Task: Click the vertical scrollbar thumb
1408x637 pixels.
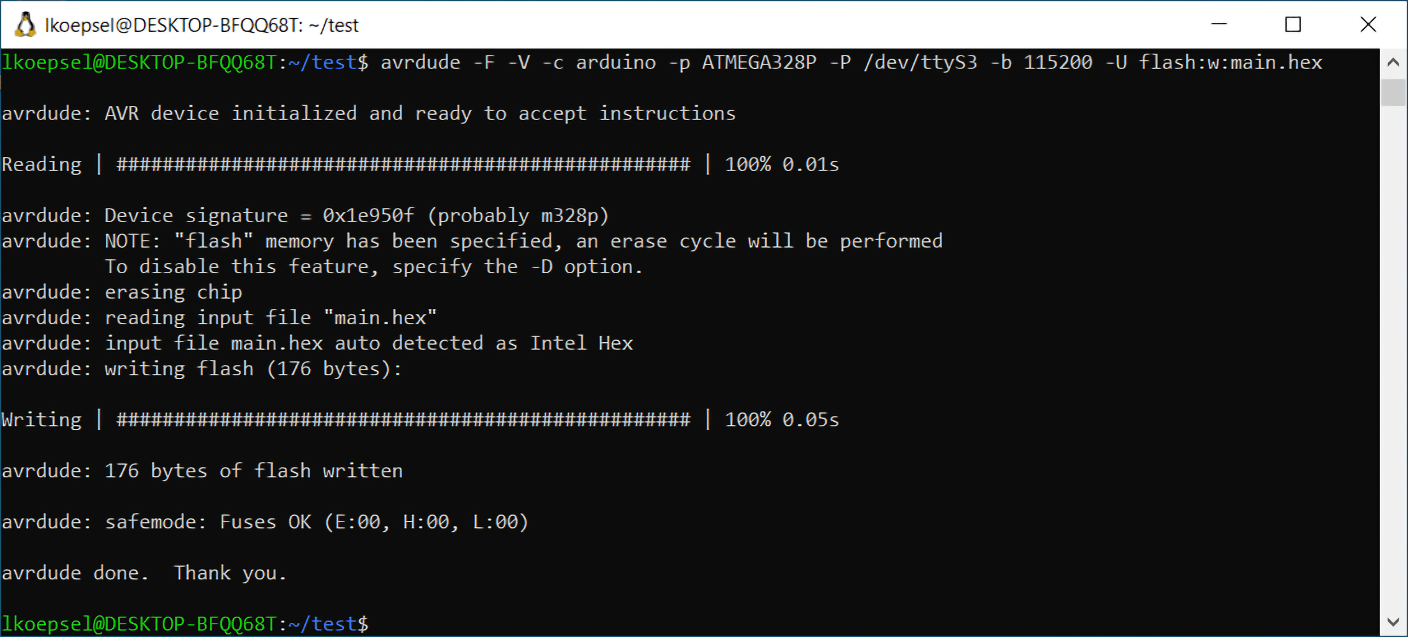Action: pos(1393,93)
